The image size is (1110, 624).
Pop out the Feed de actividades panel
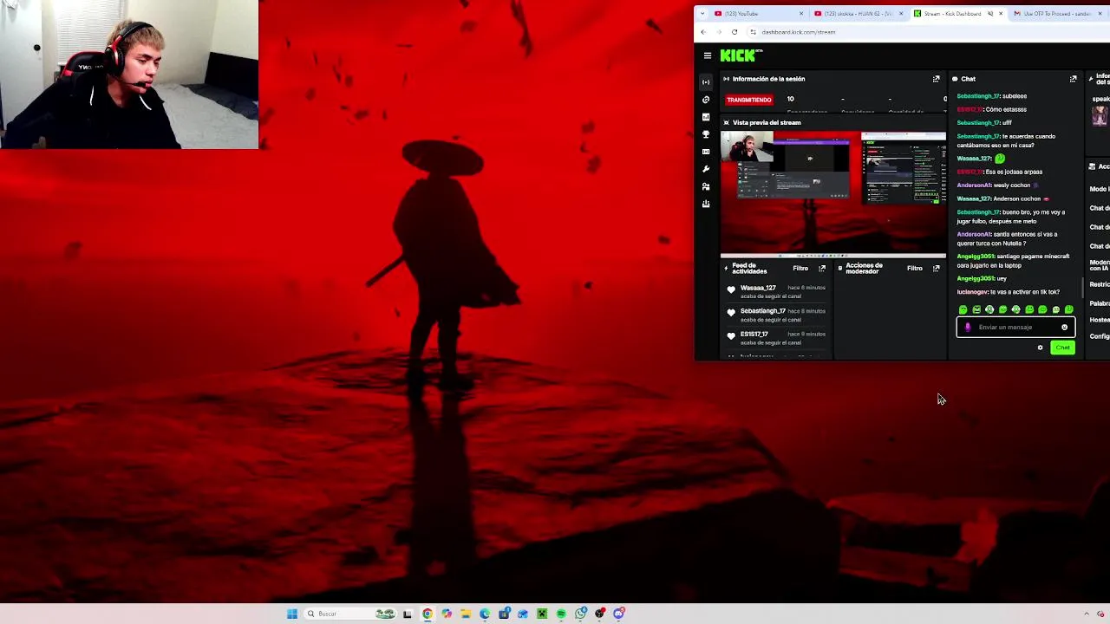click(822, 269)
